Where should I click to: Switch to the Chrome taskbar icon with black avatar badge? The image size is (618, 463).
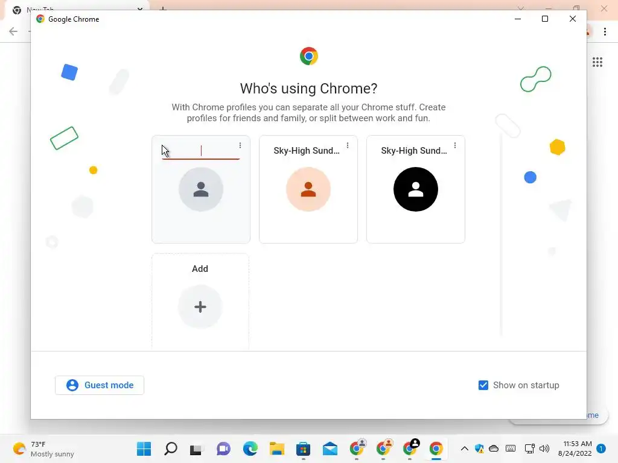click(x=410, y=448)
